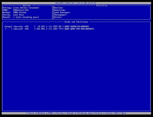
Task: Select the QEMU DVD-ROM/QM00003 disk entry
Action: [79, 29]
